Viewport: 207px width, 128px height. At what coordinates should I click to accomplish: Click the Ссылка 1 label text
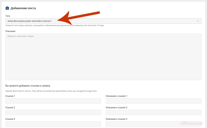point(10,96)
